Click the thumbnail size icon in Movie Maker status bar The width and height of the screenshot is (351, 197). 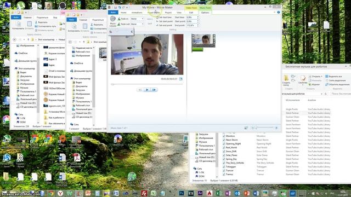[x=246, y=128]
